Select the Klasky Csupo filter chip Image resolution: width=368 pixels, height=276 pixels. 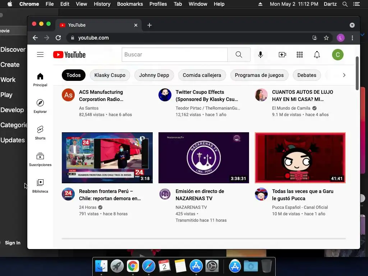(x=110, y=75)
